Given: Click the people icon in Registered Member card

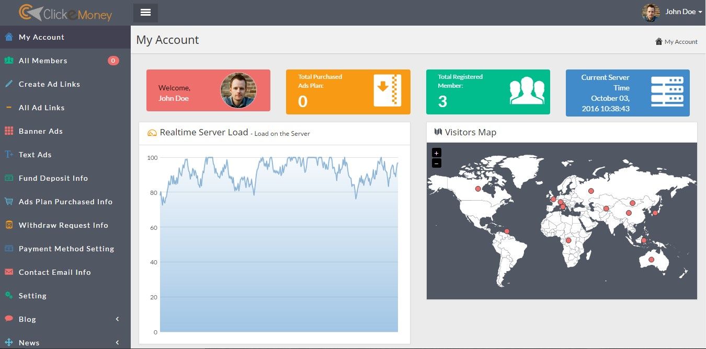Looking at the screenshot, I should (x=528, y=90).
